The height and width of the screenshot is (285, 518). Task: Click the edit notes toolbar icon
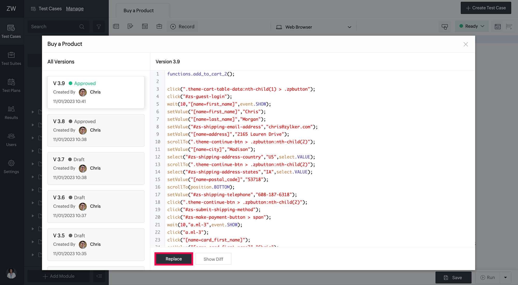130,26
